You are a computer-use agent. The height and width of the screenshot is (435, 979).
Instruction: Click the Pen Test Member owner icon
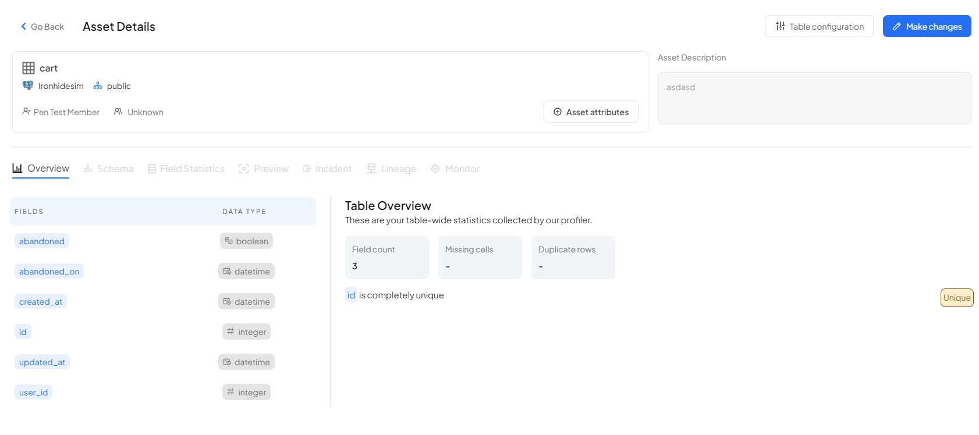(26, 112)
